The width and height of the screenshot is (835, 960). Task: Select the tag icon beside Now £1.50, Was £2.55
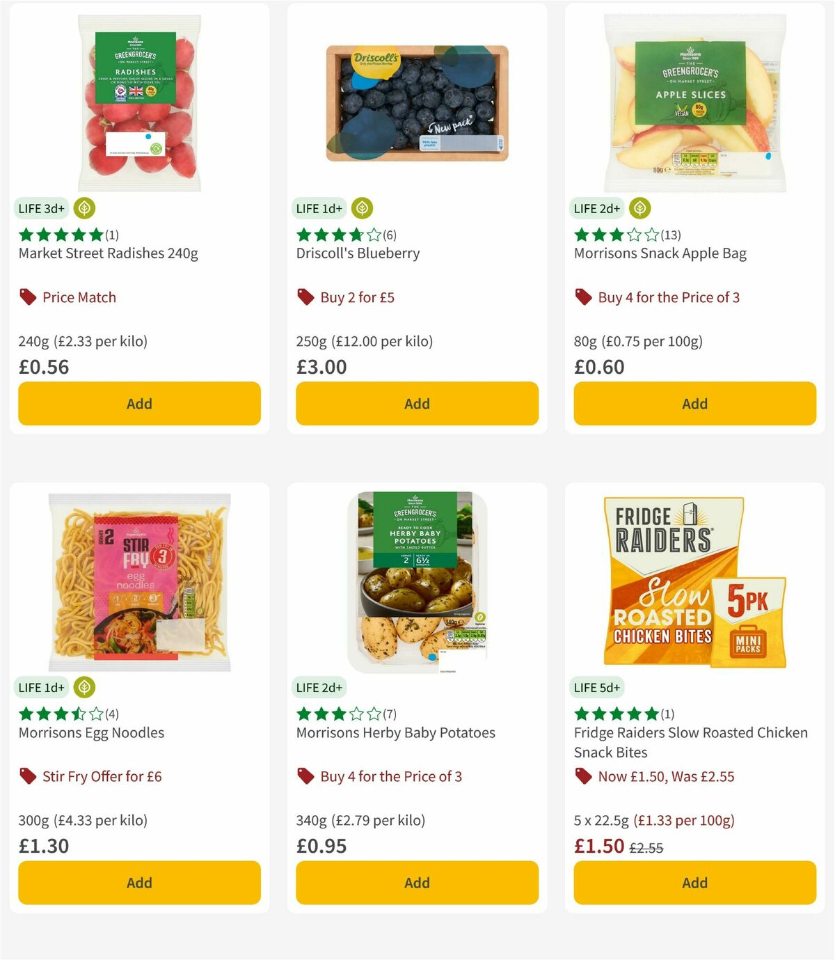(x=583, y=776)
